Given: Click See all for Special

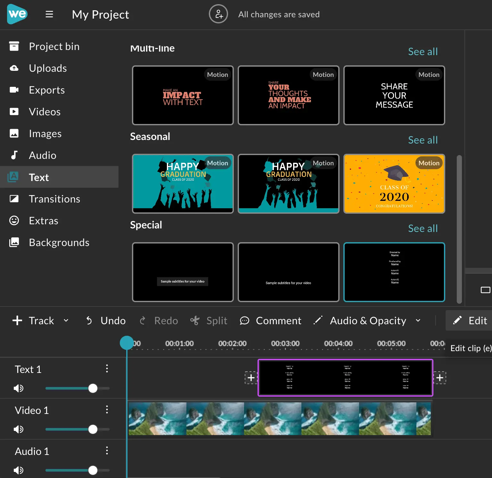Looking at the screenshot, I should [423, 228].
